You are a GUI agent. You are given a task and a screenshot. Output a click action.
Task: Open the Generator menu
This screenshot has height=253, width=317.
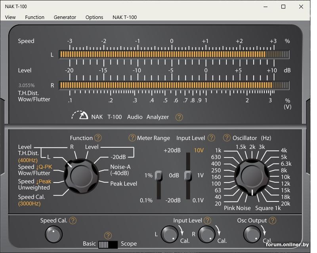65,17
